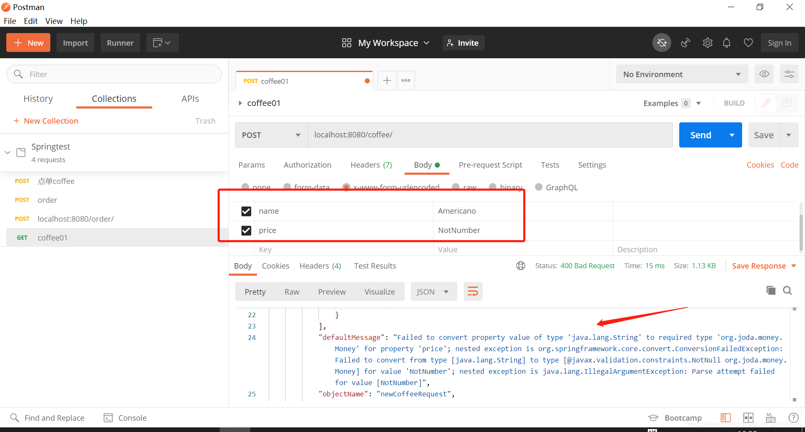Viewport: 805px width, 432px height.
Task: Click the sync status icon in header
Action: click(x=662, y=43)
